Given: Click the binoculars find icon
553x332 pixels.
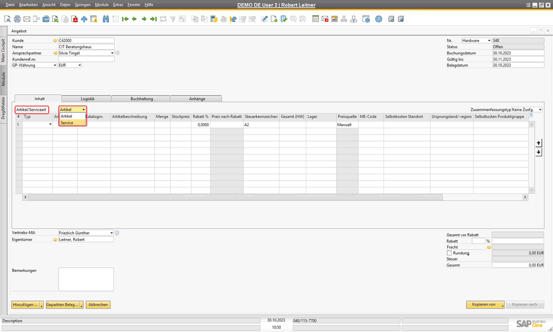Looking at the screenshot, I should pos(106,19).
